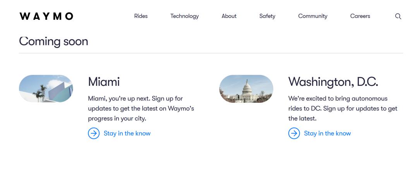Click the "Coming soon" section title
Screen dimensions: 418x170
53,41
